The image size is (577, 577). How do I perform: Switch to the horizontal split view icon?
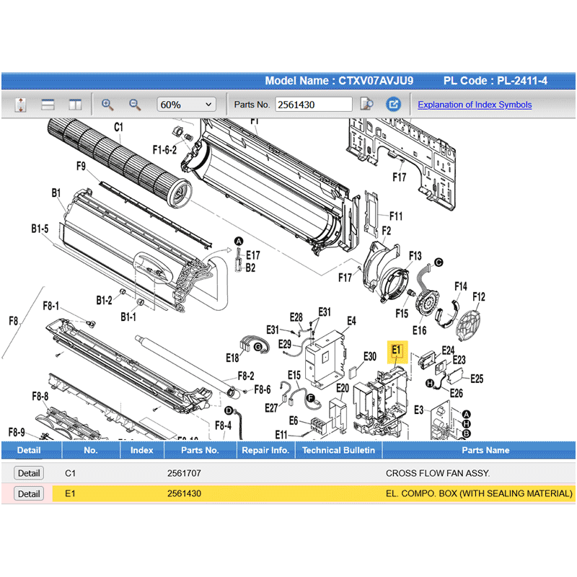click(x=48, y=105)
